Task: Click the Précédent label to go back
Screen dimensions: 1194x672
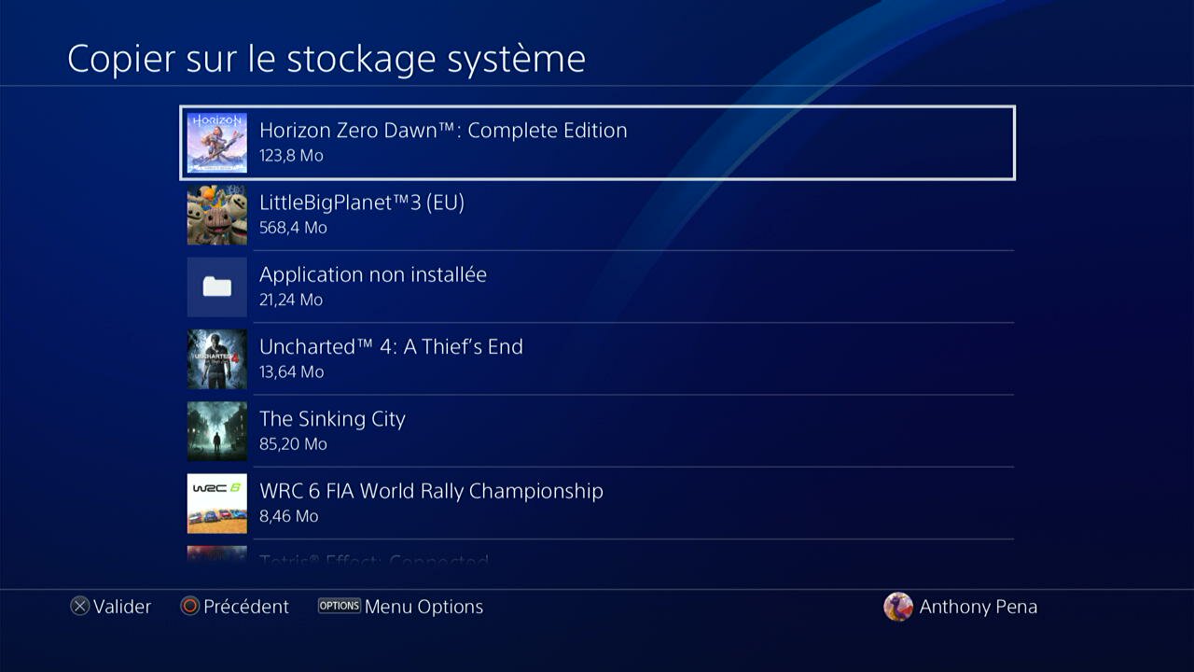Action: tap(246, 607)
